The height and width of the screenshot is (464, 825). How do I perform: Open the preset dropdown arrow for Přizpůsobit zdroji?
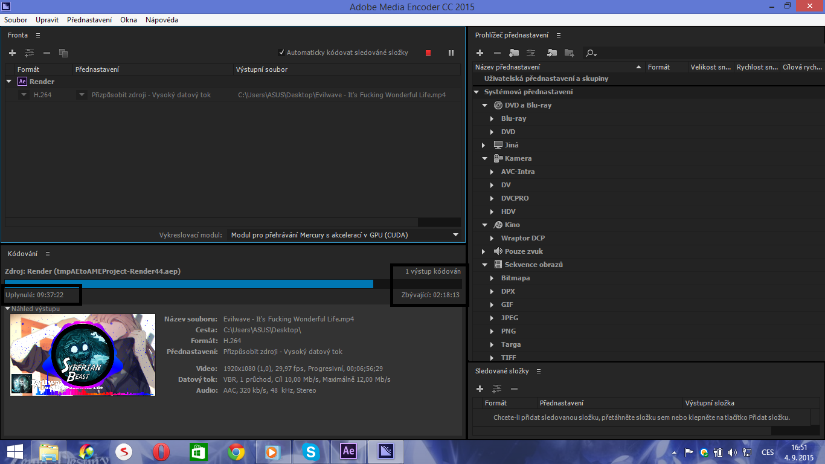pos(82,95)
